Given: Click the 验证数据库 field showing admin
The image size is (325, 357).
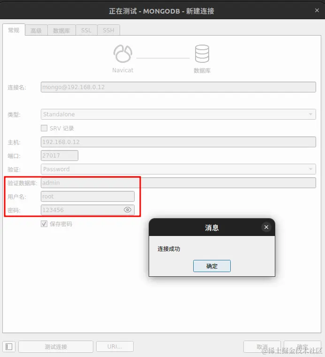Looking at the screenshot, I should [x=178, y=183].
